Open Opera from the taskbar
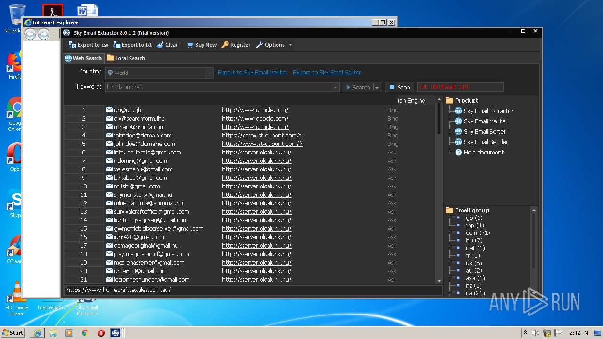This screenshot has width=603, height=339. tap(101, 333)
